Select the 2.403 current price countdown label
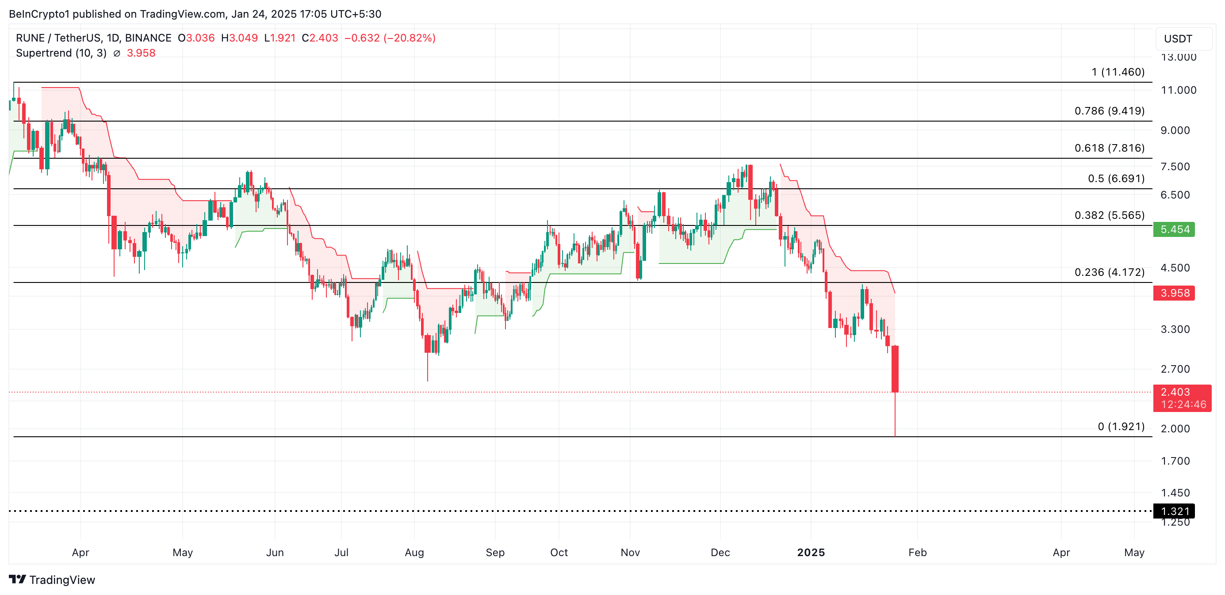This screenshot has height=595, width=1225. pos(1181,398)
